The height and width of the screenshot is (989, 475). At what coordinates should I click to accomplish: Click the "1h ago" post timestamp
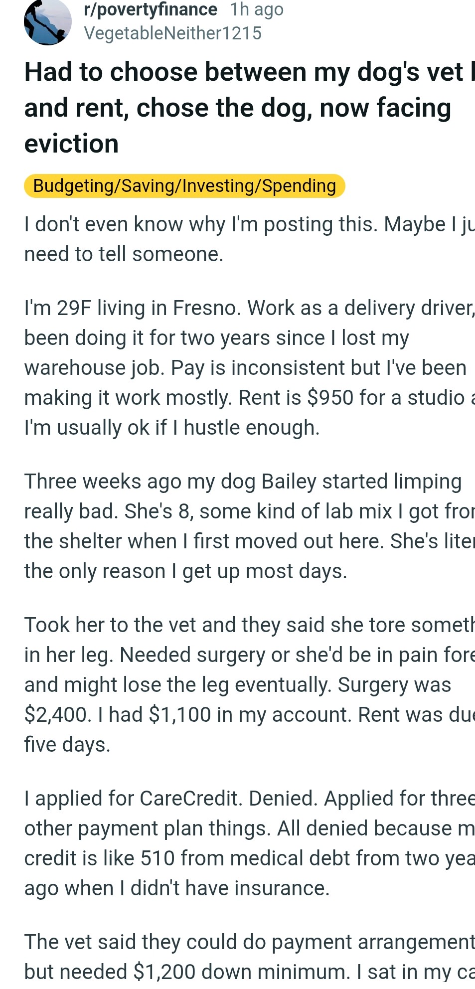click(257, 9)
